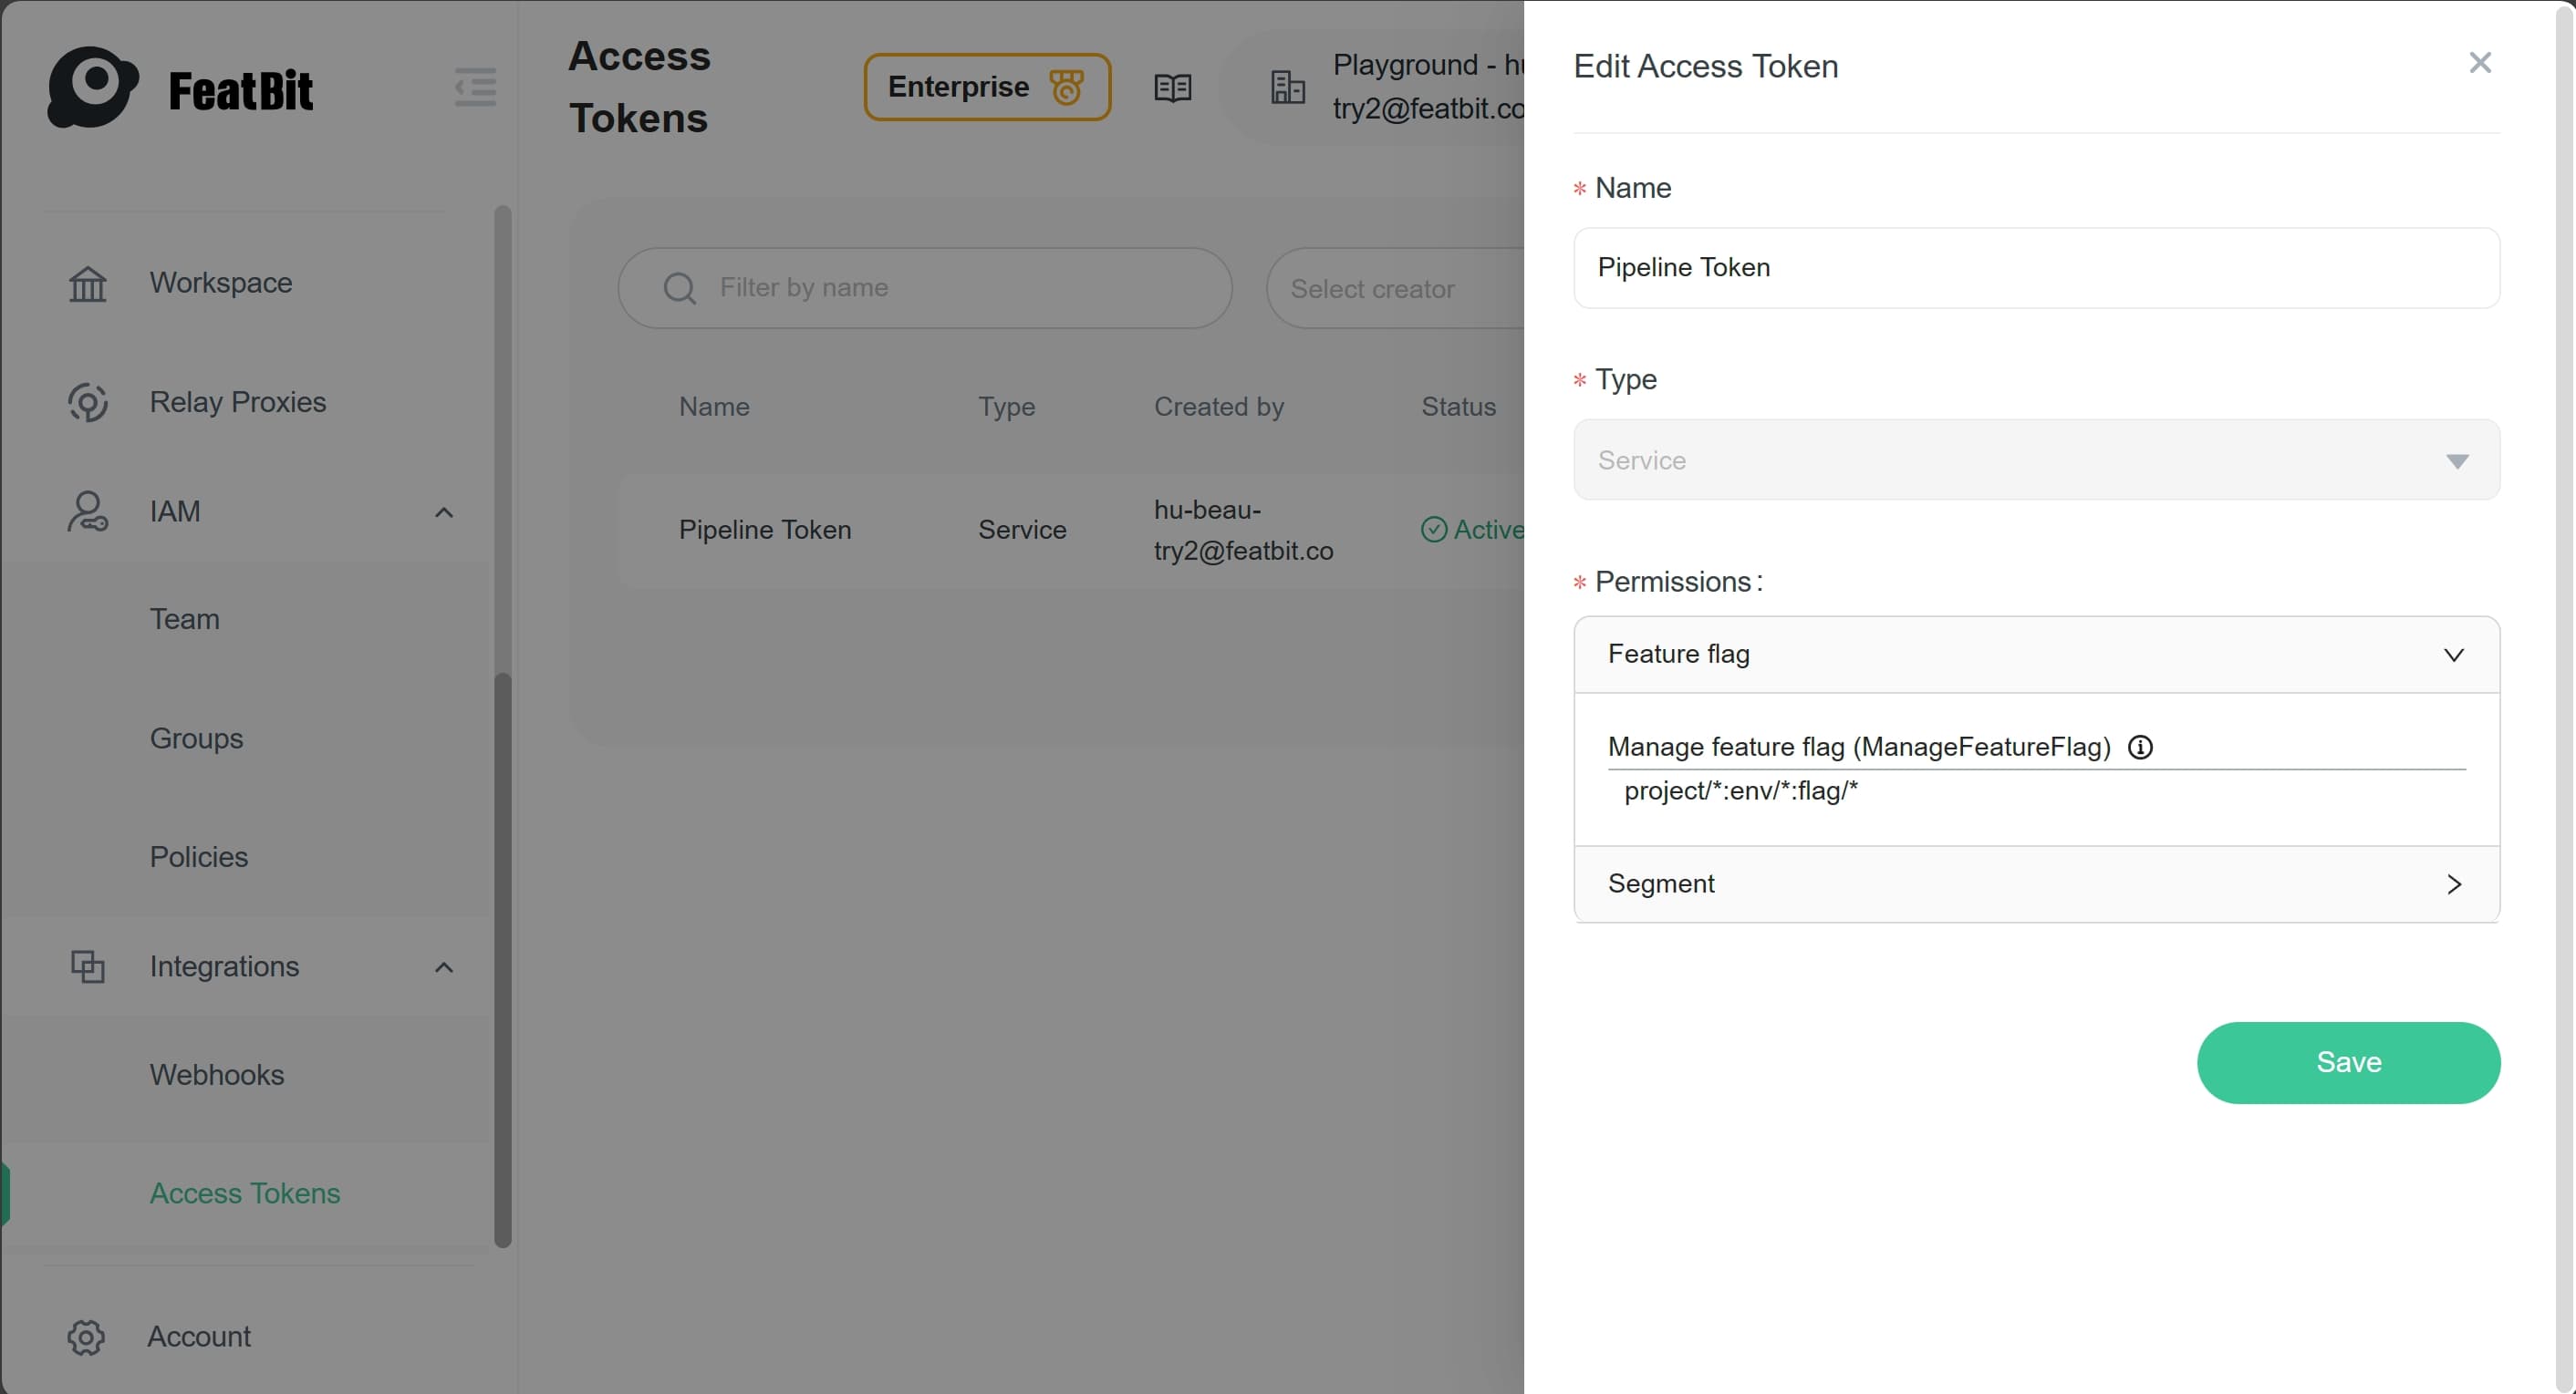Go to the Policies menu item
This screenshot has height=1394, width=2576.
click(x=199, y=856)
